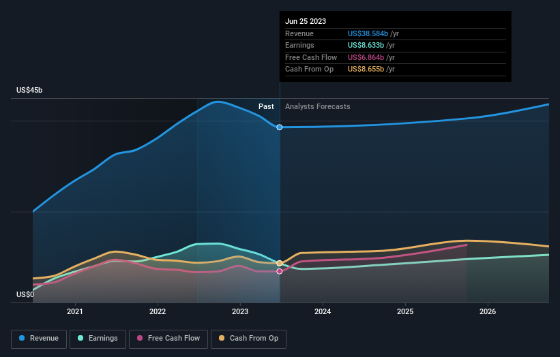
Task: Click the Earnings row label in tooltip
Action: coord(299,45)
